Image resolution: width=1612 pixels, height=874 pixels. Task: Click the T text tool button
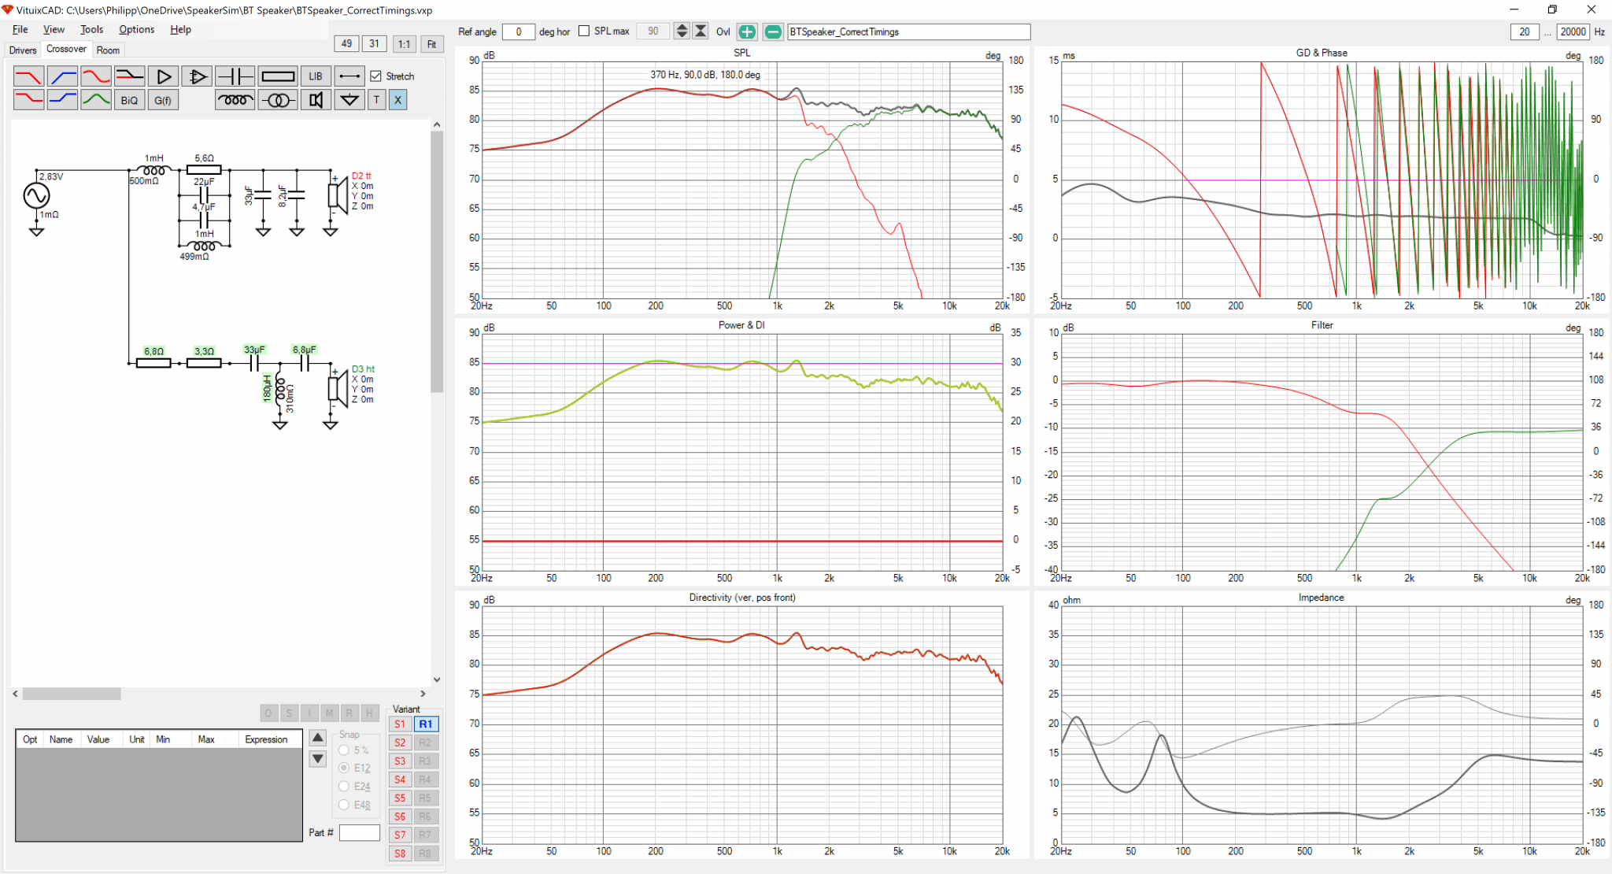(377, 100)
